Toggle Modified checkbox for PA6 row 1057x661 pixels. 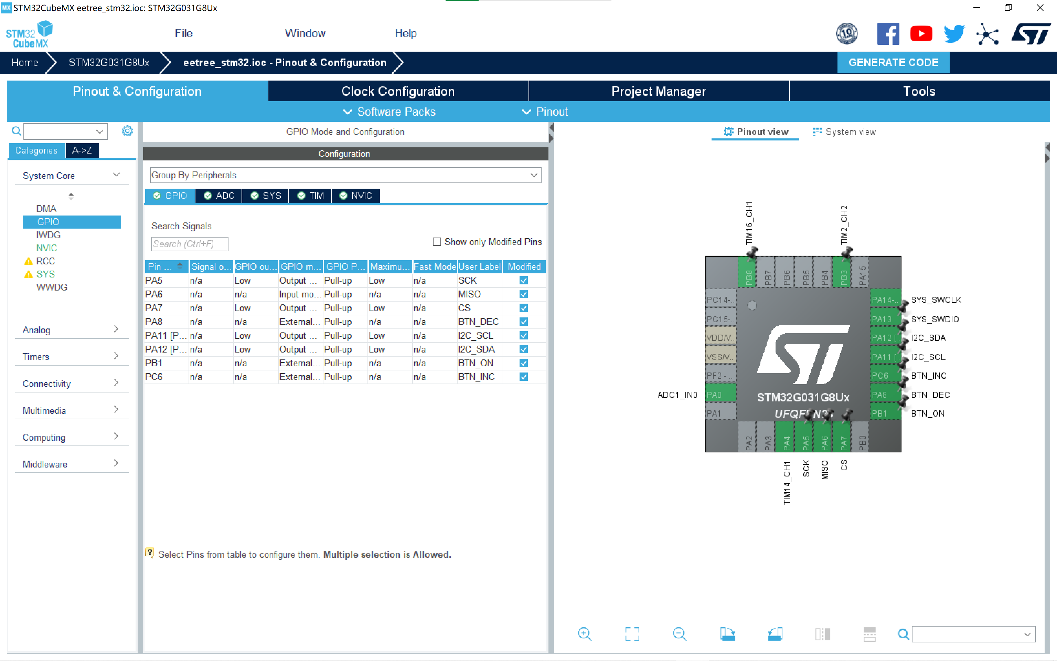[x=524, y=294]
